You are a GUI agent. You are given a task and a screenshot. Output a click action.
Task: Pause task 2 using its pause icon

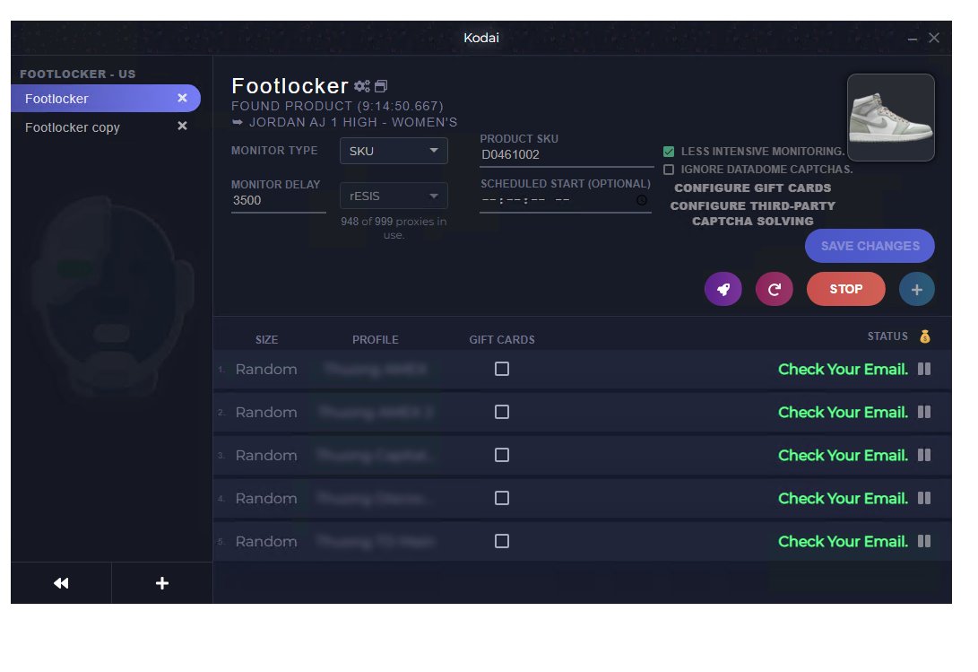(924, 412)
